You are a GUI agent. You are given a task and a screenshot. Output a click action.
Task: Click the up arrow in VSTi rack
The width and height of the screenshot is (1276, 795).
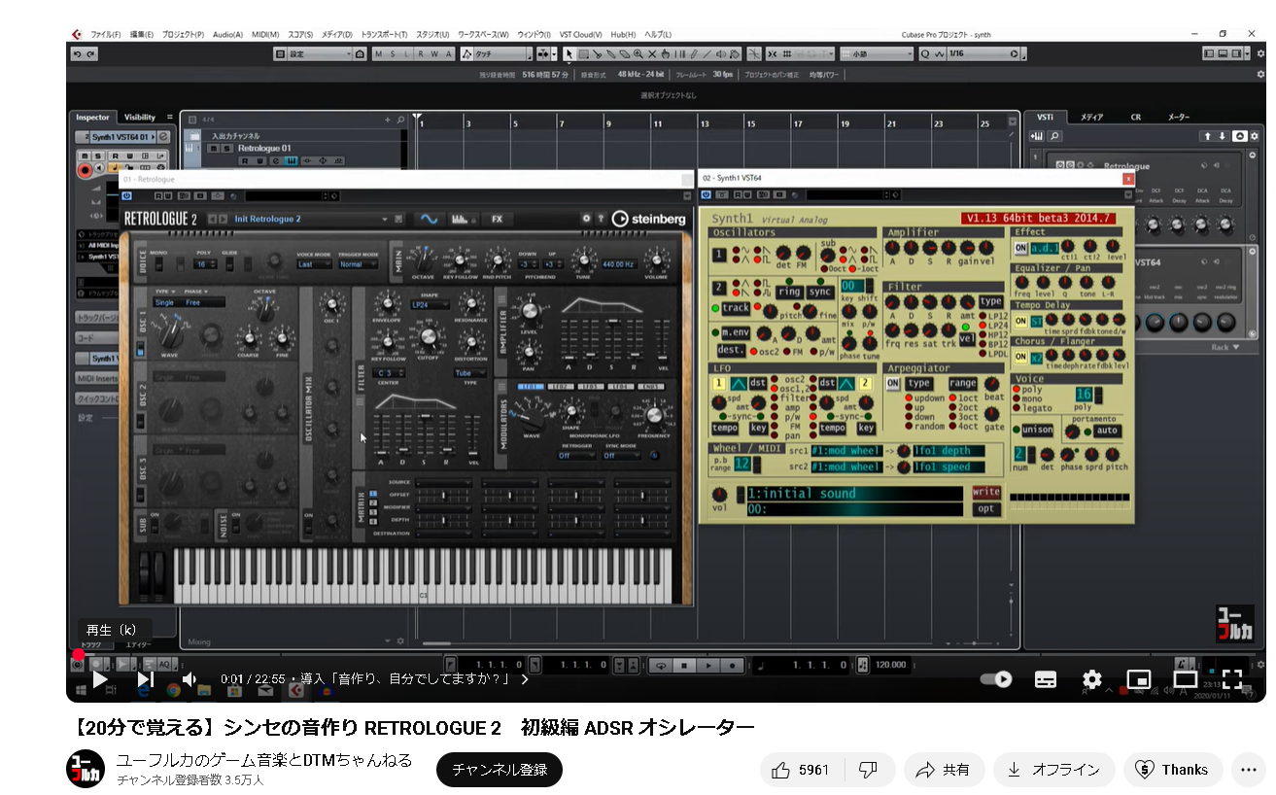click(x=1208, y=136)
